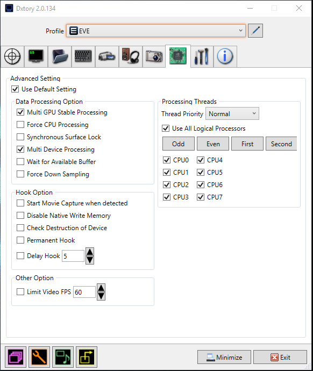Image resolution: width=313 pixels, height=371 pixels.
Task: Open the blue info tab
Action: click(225, 56)
